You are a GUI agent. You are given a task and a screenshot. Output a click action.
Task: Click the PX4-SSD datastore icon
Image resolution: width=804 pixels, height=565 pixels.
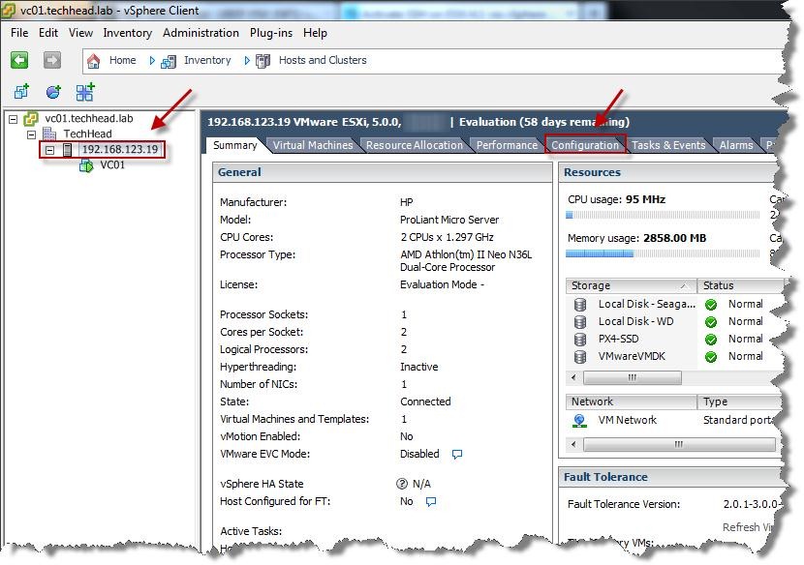point(580,340)
